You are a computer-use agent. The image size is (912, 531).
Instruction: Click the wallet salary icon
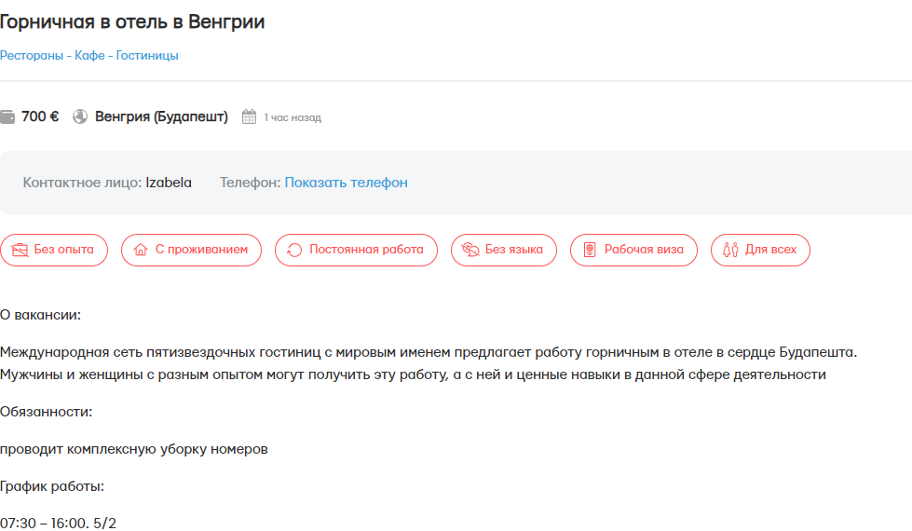[x=7, y=117]
